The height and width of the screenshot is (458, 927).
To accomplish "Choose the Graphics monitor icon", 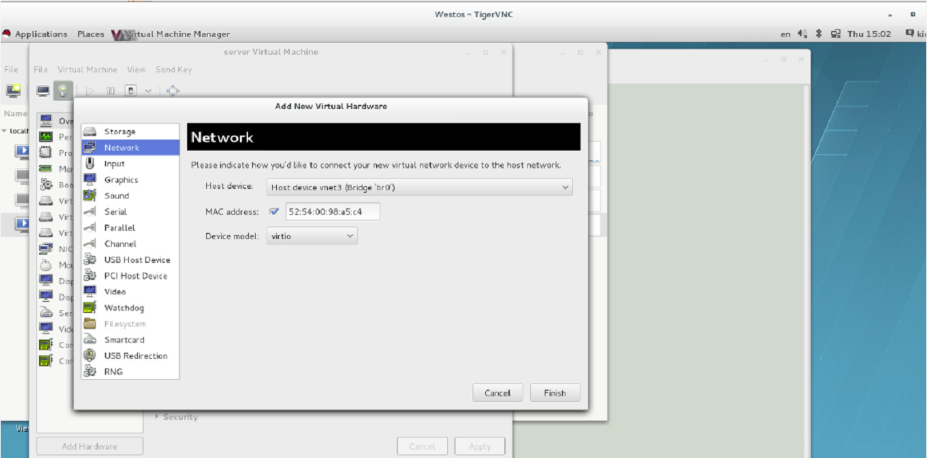I will [90, 179].
